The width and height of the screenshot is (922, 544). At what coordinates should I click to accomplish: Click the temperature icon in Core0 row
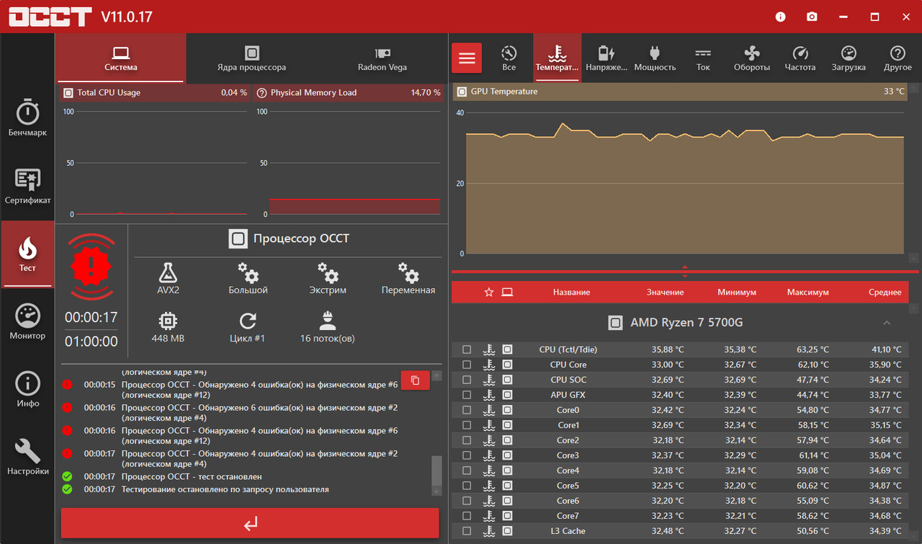click(489, 410)
